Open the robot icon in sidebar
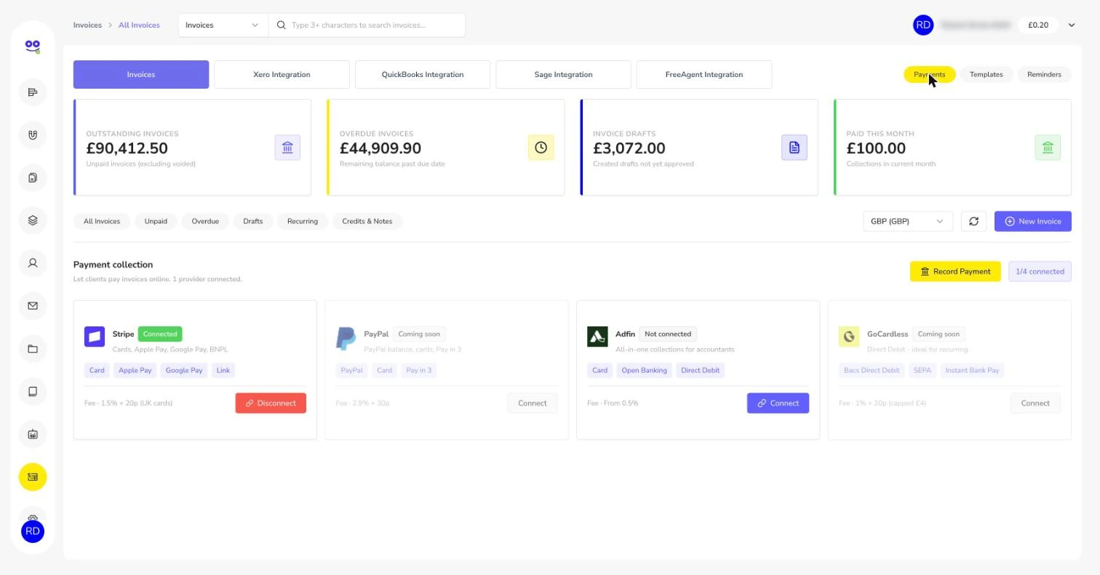 (x=33, y=435)
